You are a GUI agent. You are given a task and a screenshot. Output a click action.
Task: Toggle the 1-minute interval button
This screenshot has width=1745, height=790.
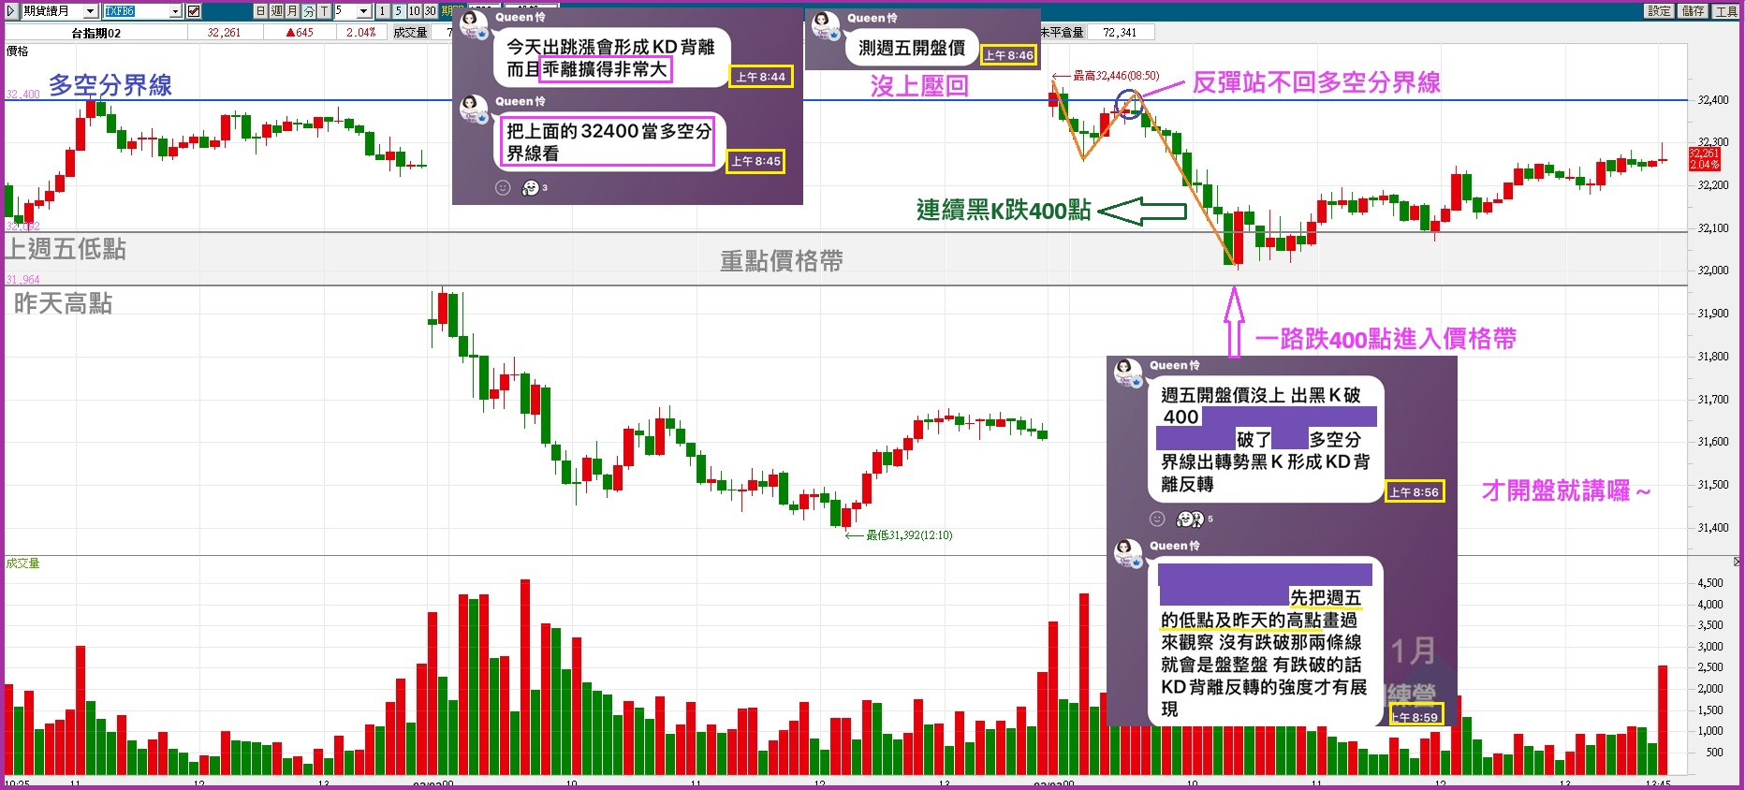point(383,11)
